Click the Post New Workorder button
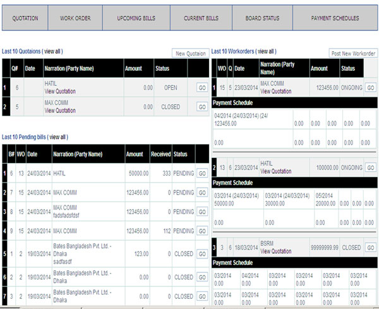 (x=353, y=54)
